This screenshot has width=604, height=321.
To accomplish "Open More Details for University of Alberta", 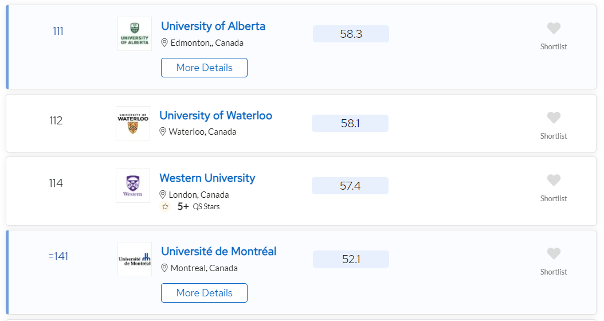I will 204,68.
